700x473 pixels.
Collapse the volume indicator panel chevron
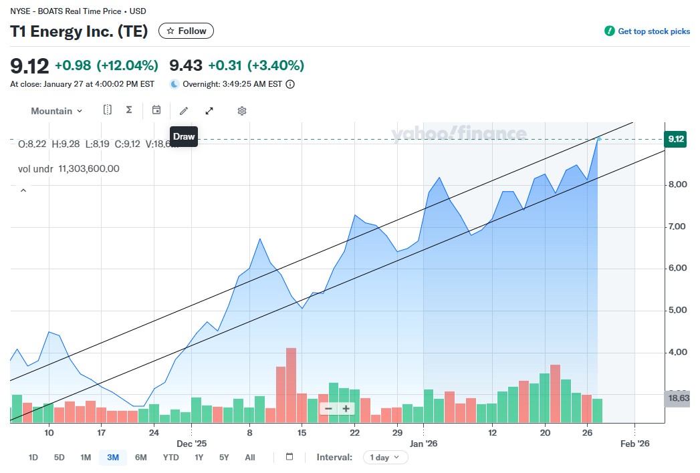click(23, 191)
